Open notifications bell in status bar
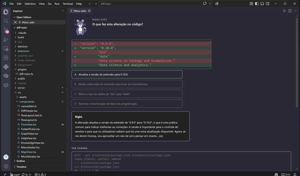 coord(295,174)
